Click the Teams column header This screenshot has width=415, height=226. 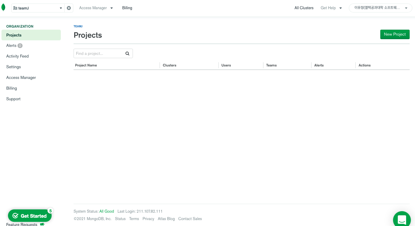[x=271, y=65]
